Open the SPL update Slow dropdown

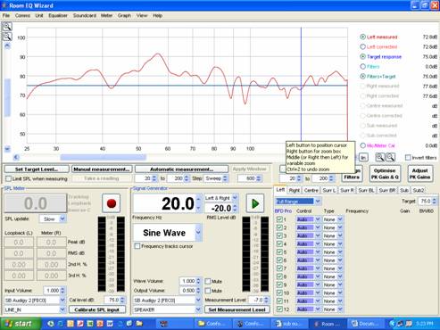(62, 219)
